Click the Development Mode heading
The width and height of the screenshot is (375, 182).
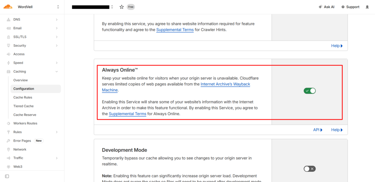125,150
